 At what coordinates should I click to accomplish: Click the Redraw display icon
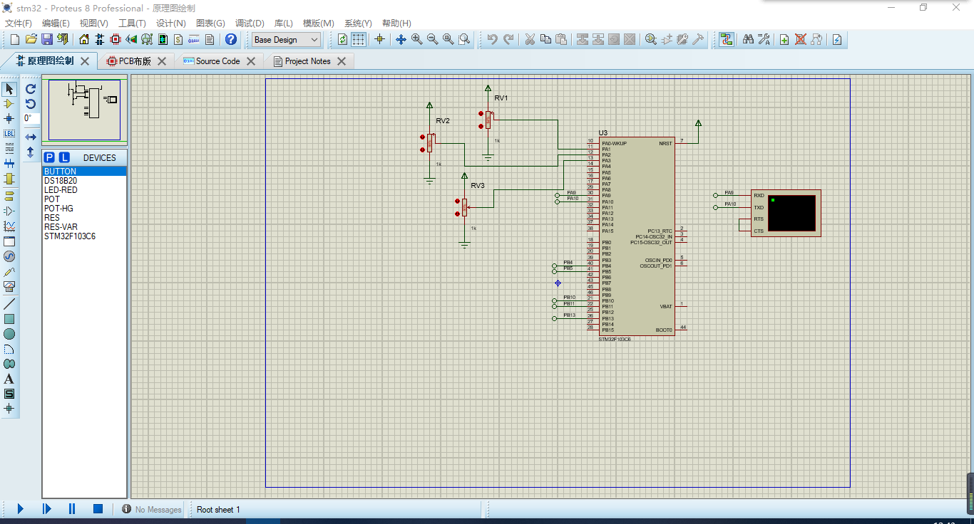coord(342,39)
